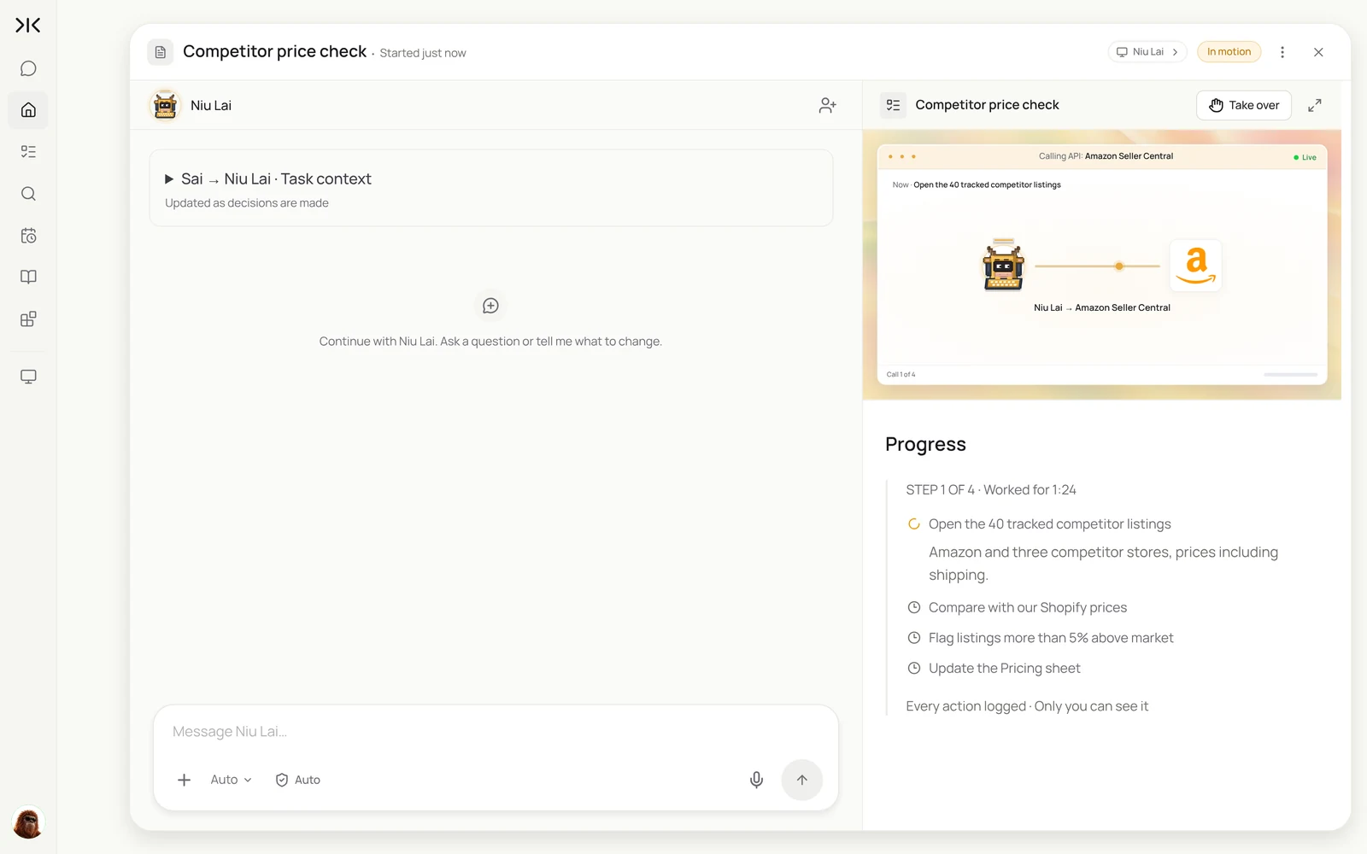Click 'Every action logged · Only you can see it'
This screenshot has height=854, width=1367.
(x=1027, y=706)
